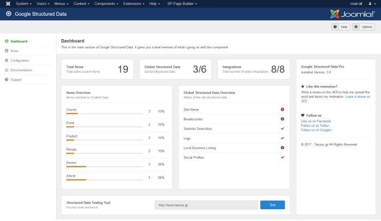This screenshot has width=381, height=221.
Task: Click the blue Test button
Action: pyautogui.click(x=273, y=205)
